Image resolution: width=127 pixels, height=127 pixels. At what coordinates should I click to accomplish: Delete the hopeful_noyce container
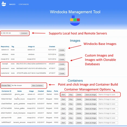pyautogui.click(x=79, y=99)
